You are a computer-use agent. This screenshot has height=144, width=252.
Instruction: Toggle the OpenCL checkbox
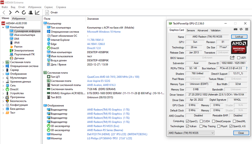(x=187, y=121)
